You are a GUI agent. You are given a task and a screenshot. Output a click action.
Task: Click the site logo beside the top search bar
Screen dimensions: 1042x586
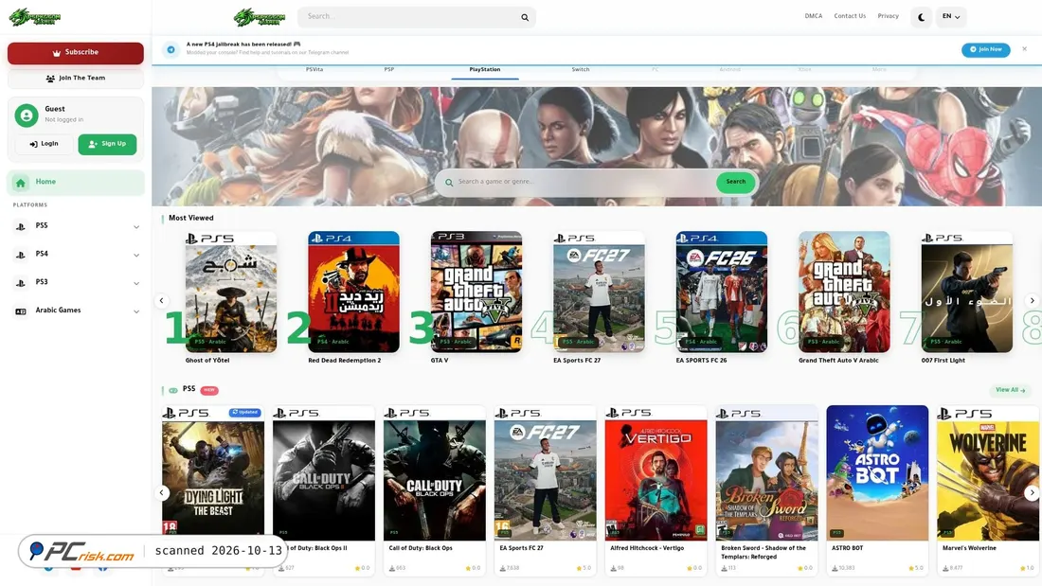click(260, 17)
